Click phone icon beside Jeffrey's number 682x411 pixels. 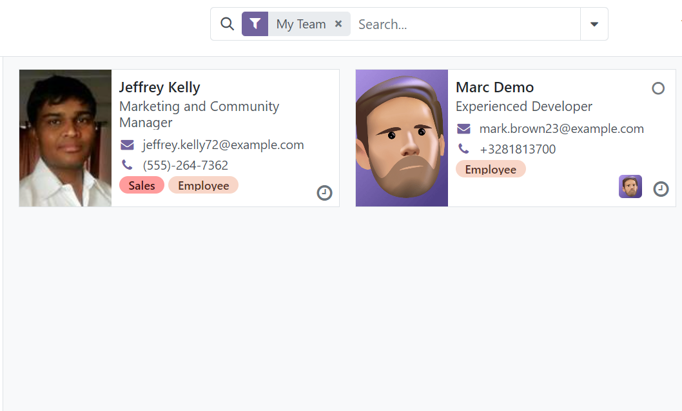tap(127, 165)
